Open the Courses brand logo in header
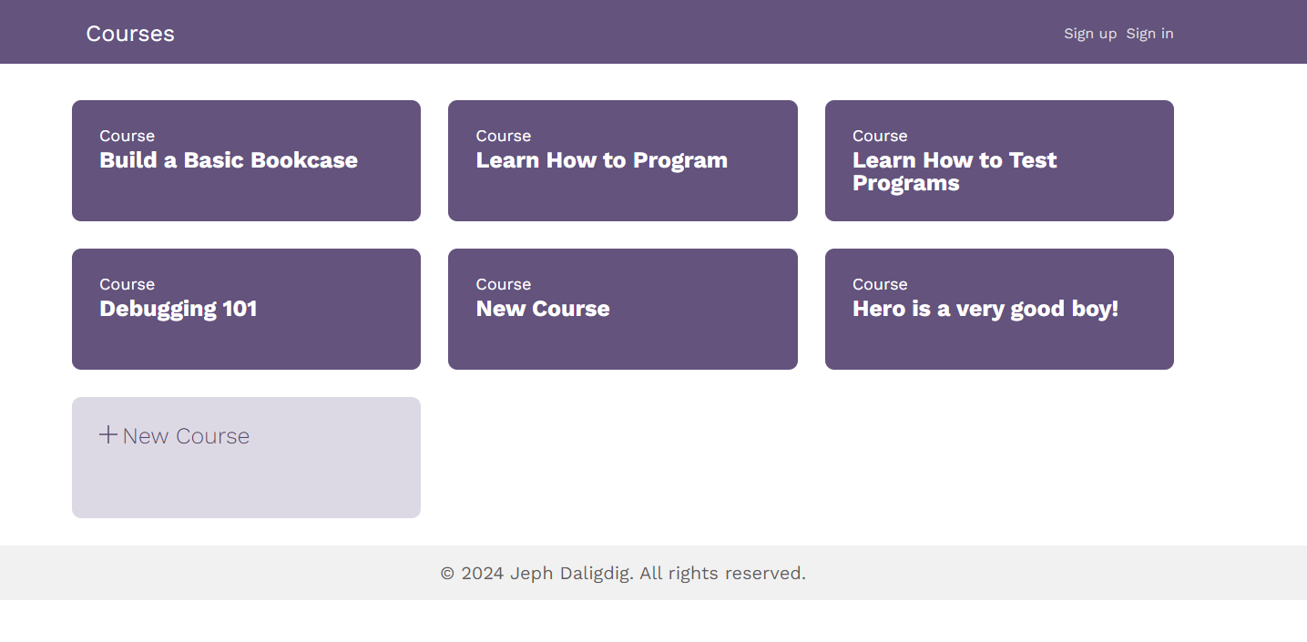Viewport: 1307px width, 642px height. click(130, 34)
